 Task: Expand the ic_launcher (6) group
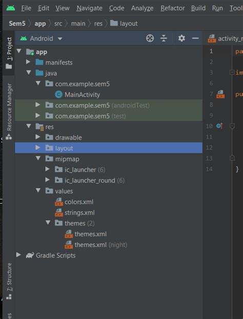tap(47, 169)
